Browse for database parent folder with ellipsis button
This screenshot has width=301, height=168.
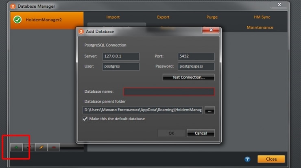209,110
